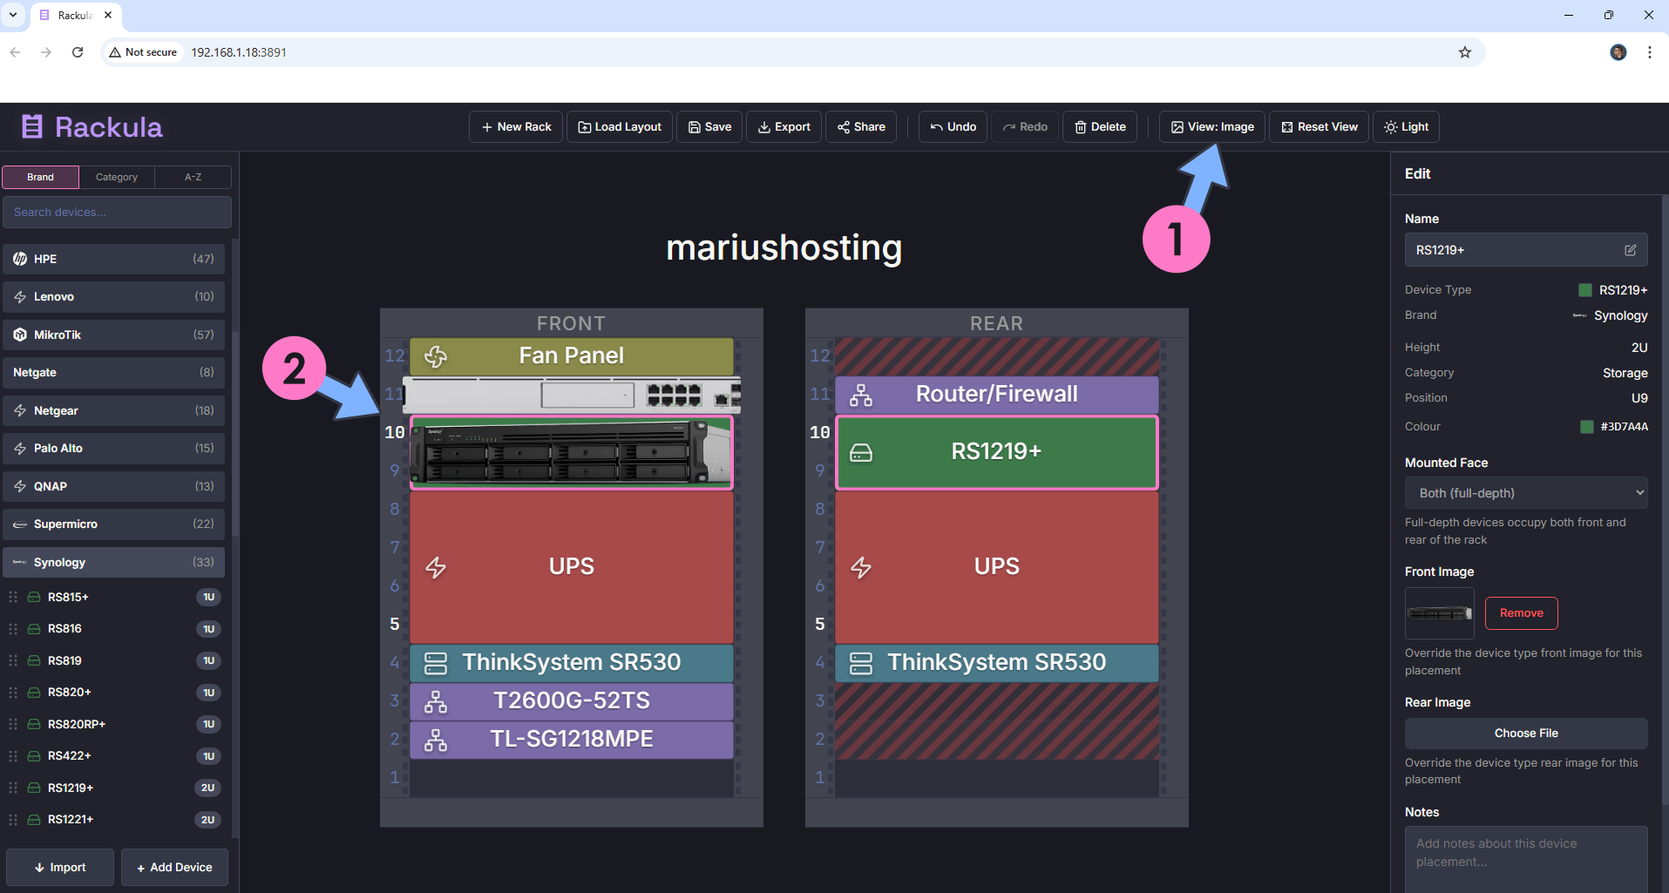Image resolution: width=1669 pixels, height=893 pixels.
Task: Click the network icon on T2600G-52TS
Action: pos(436,701)
